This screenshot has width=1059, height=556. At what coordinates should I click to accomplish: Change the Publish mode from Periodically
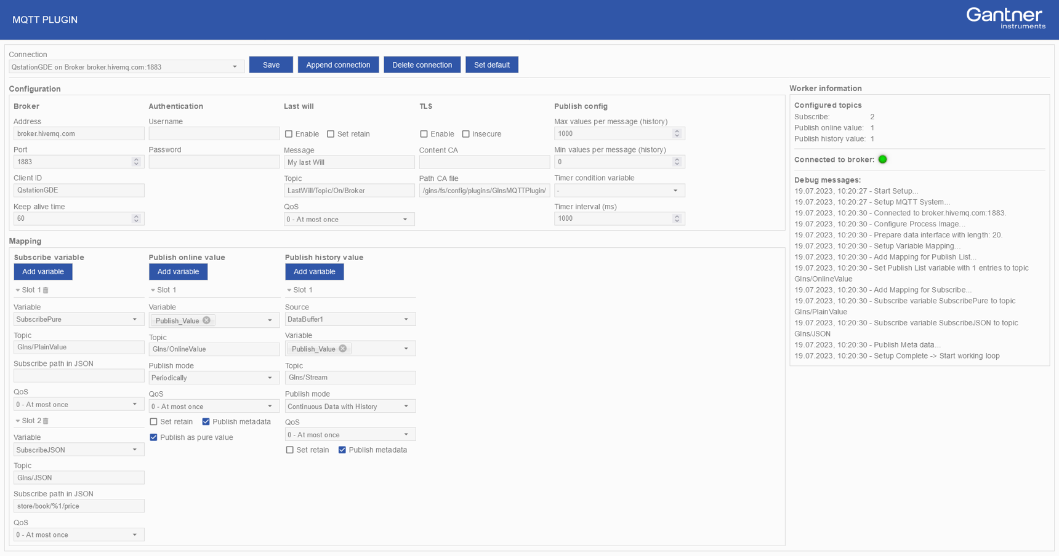coord(213,377)
